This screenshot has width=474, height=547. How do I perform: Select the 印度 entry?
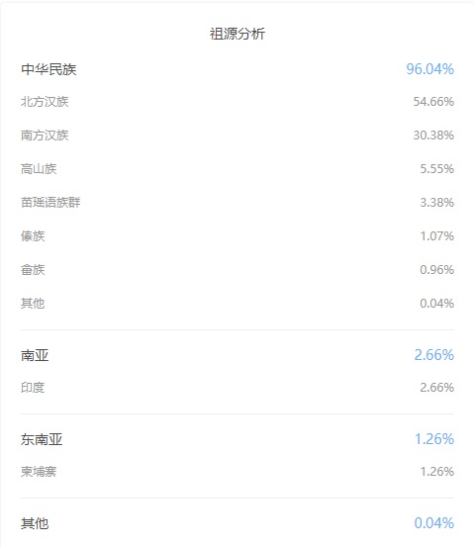click(33, 387)
